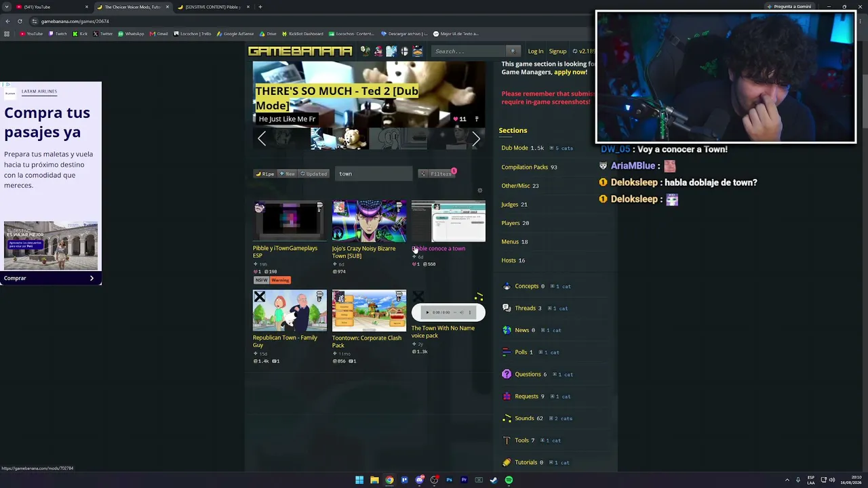Viewport: 868px width, 488px height.
Task: Open Steam from the taskbar
Action: coord(494,480)
